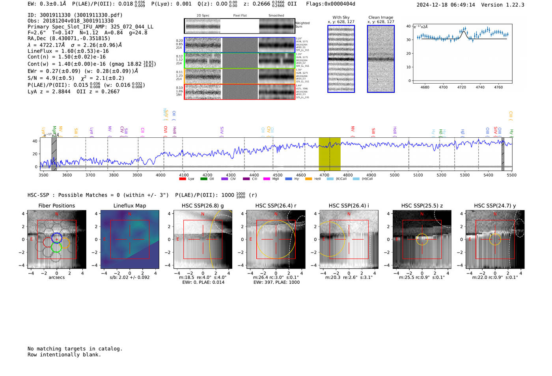Click the 2024-12-18 06:49:14 timestamp
This screenshot has width=552, height=376.
click(446, 5)
